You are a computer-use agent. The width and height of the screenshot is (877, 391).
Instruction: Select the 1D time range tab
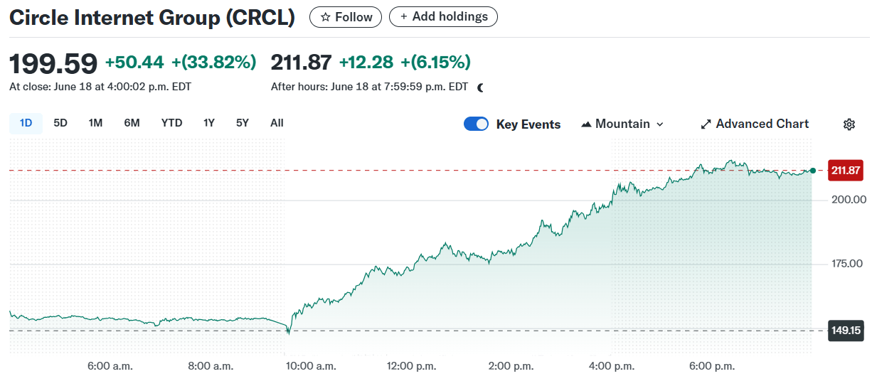pyautogui.click(x=26, y=123)
